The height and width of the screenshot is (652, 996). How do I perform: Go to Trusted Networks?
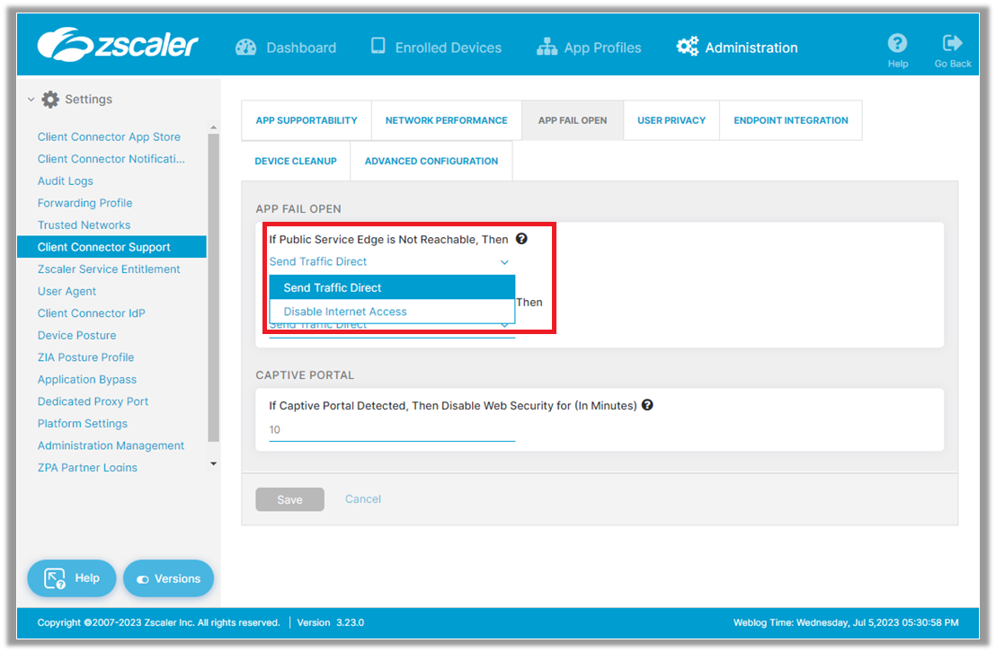pyautogui.click(x=84, y=225)
